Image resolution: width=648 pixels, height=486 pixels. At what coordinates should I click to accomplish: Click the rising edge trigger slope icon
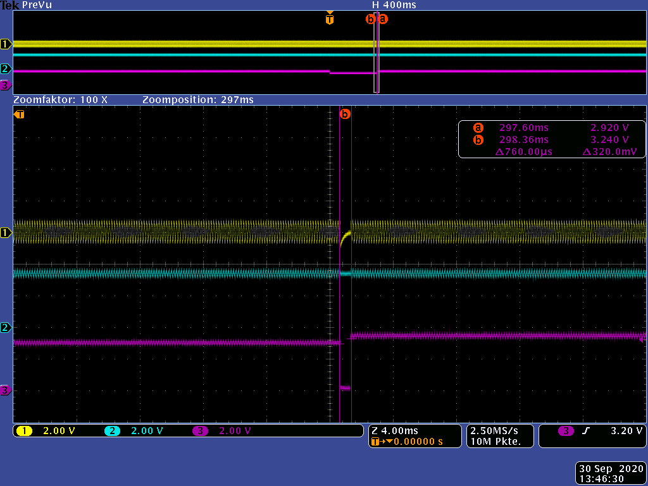(x=586, y=431)
